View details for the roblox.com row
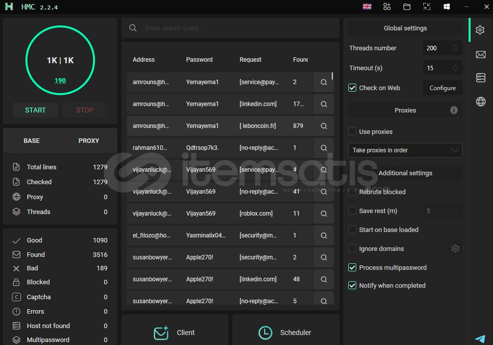The height and width of the screenshot is (345, 493). [x=324, y=214]
